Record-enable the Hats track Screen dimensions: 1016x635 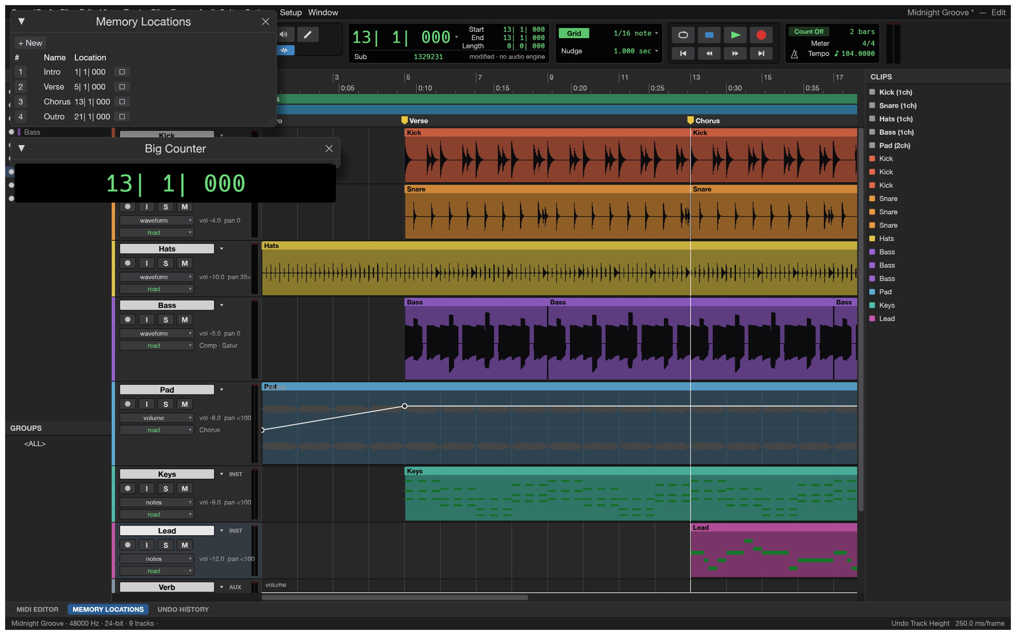click(x=127, y=263)
